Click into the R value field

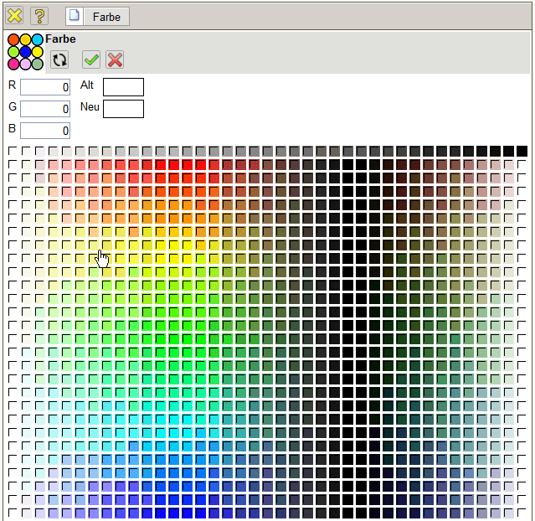[45, 87]
